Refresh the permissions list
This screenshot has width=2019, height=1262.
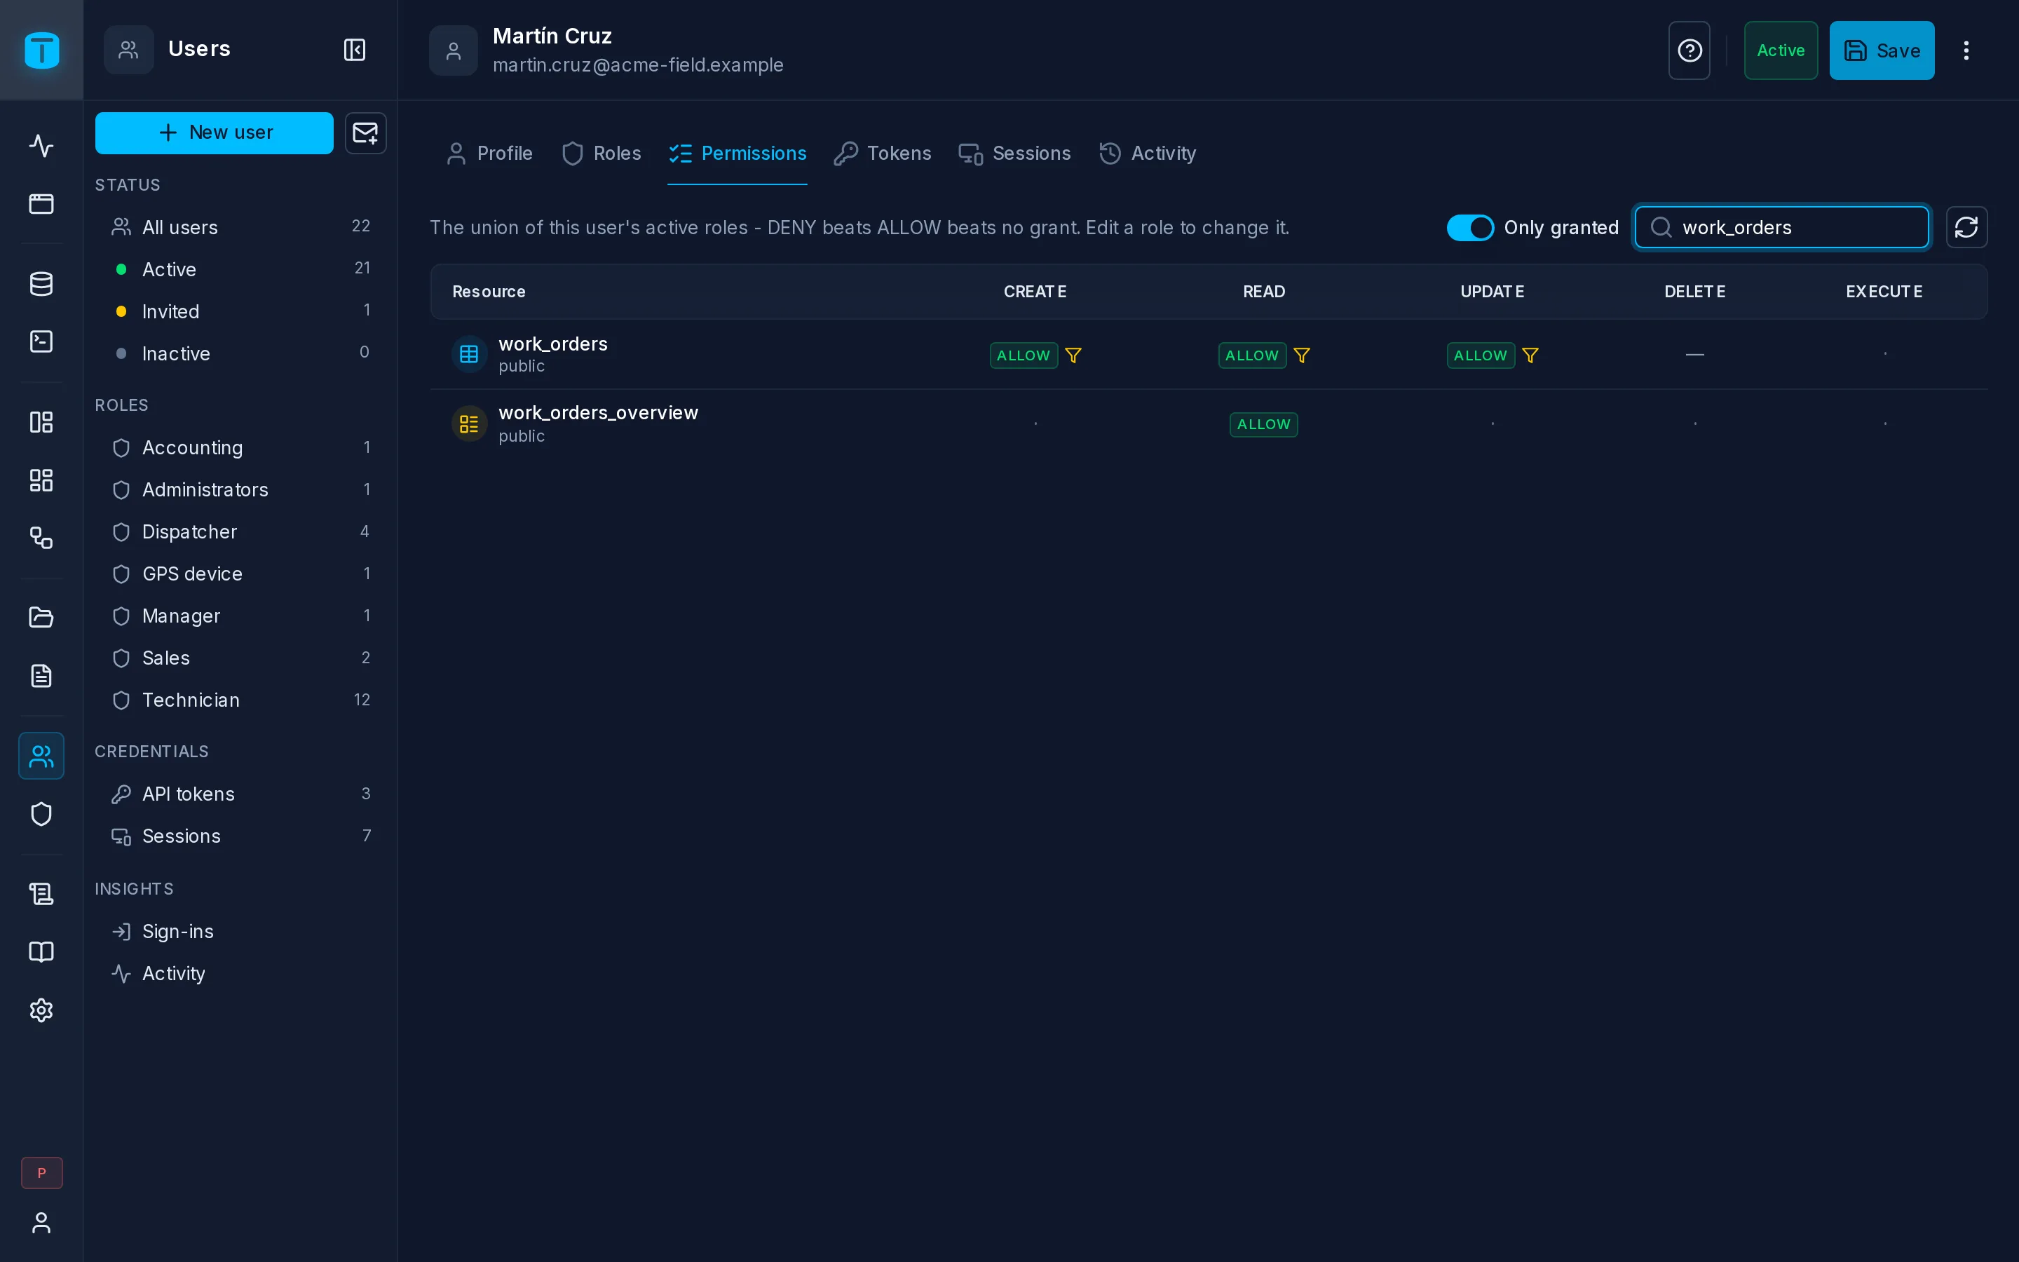[x=1966, y=227]
